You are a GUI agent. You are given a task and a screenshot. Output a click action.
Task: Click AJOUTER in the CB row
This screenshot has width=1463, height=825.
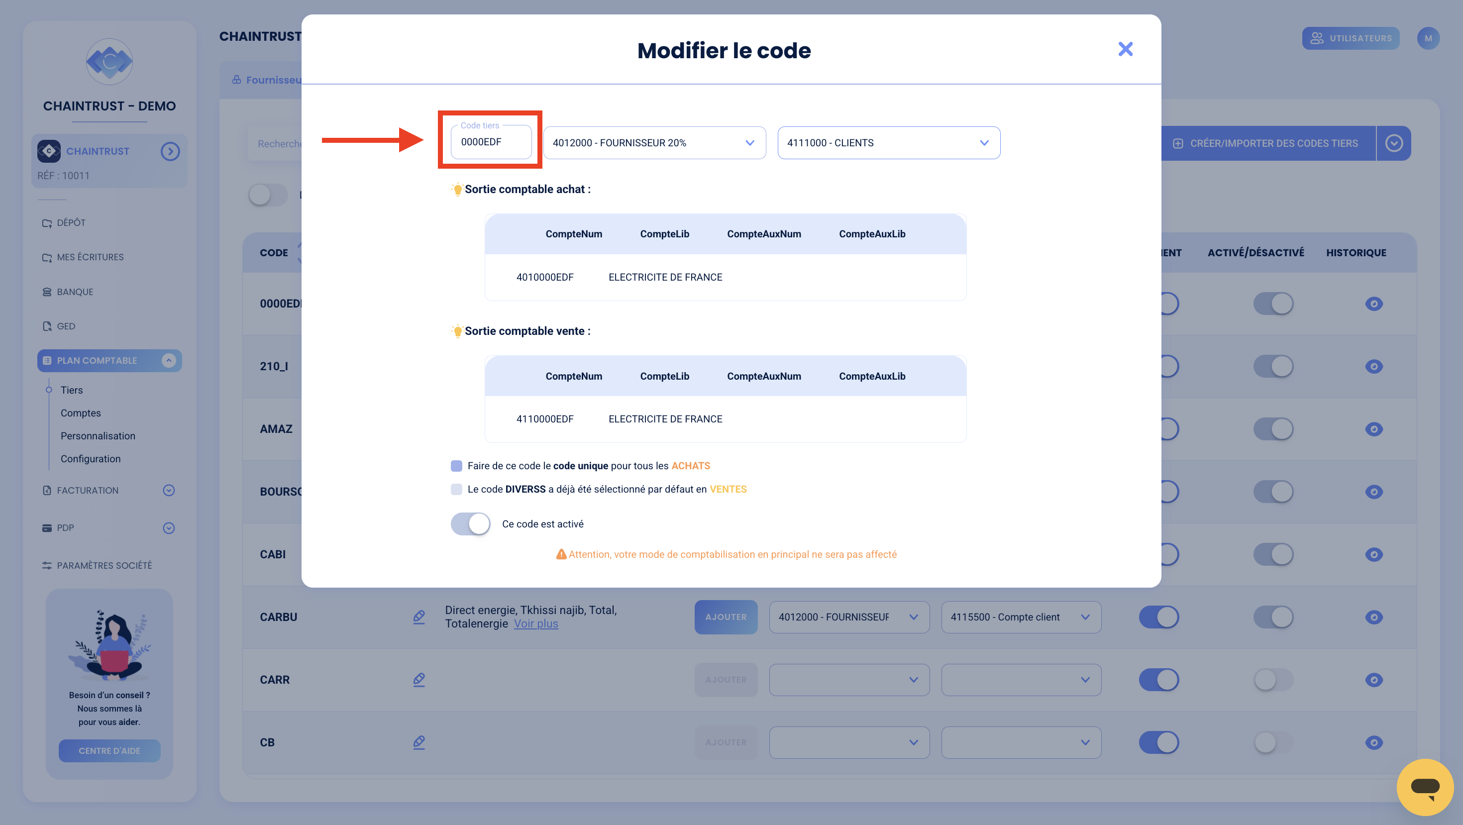(x=726, y=742)
